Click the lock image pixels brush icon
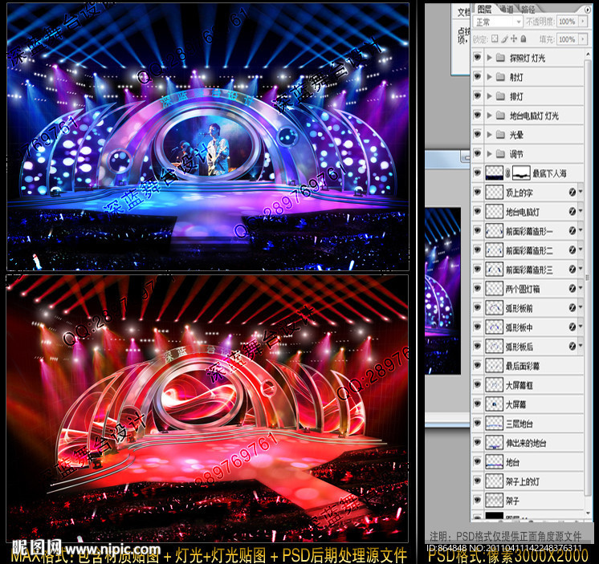599x564 pixels. click(x=506, y=39)
